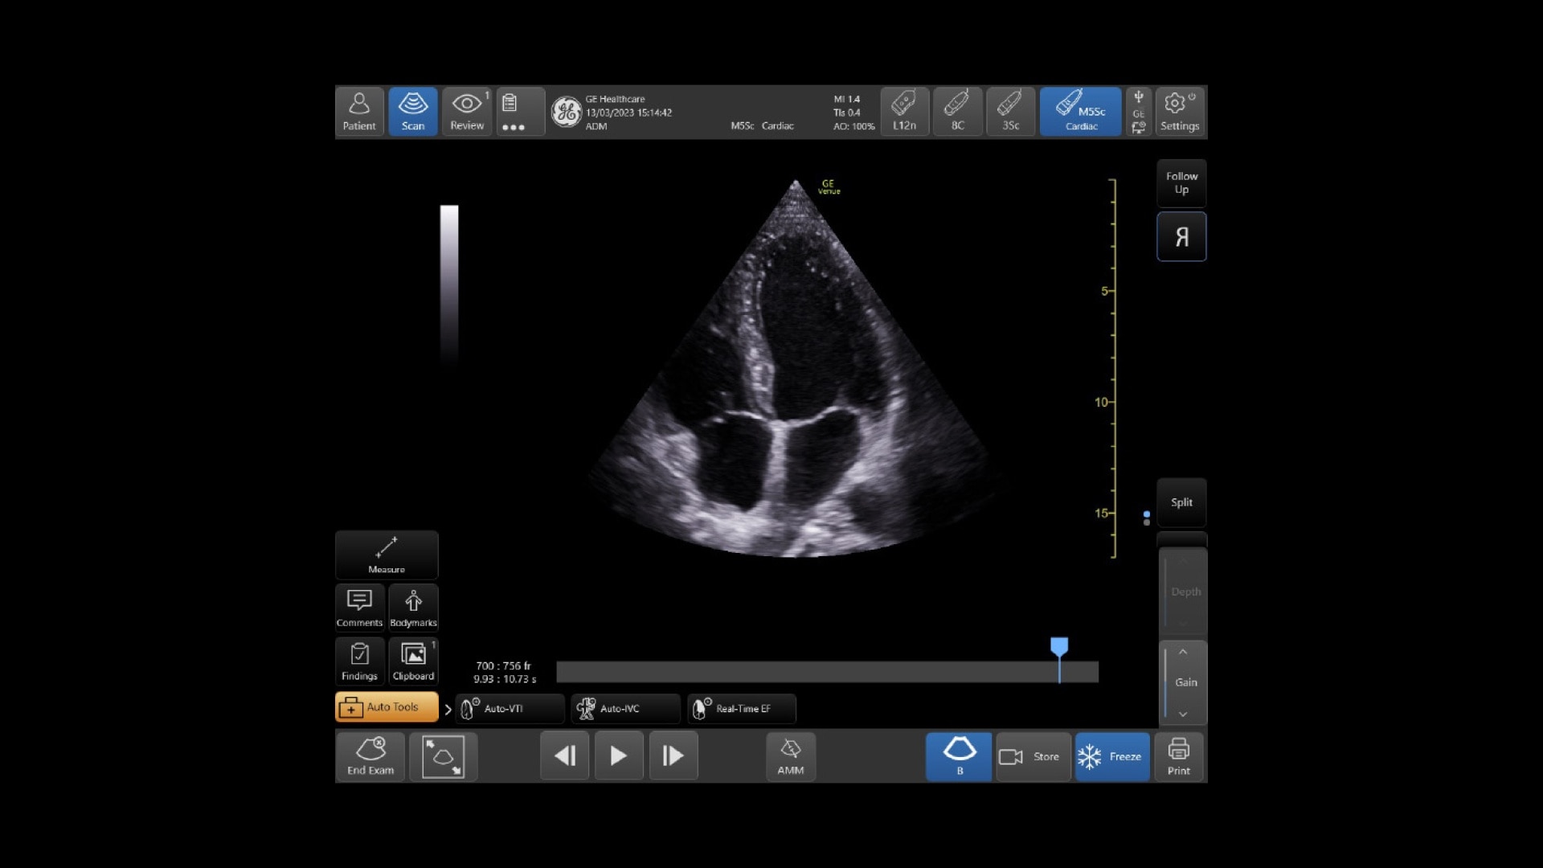Click the frame counter 700 : 756 fr

pos(503,665)
